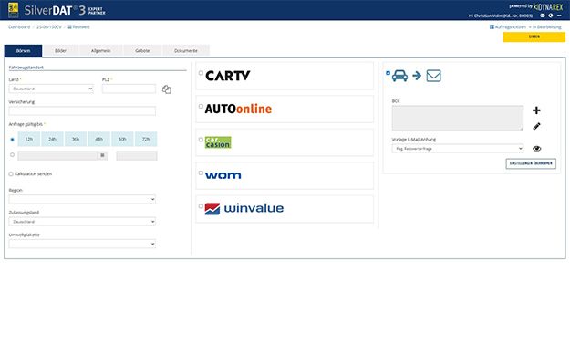Click the winvalue logo
The height and width of the screenshot is (345, 570).
(x=244, y=208)
